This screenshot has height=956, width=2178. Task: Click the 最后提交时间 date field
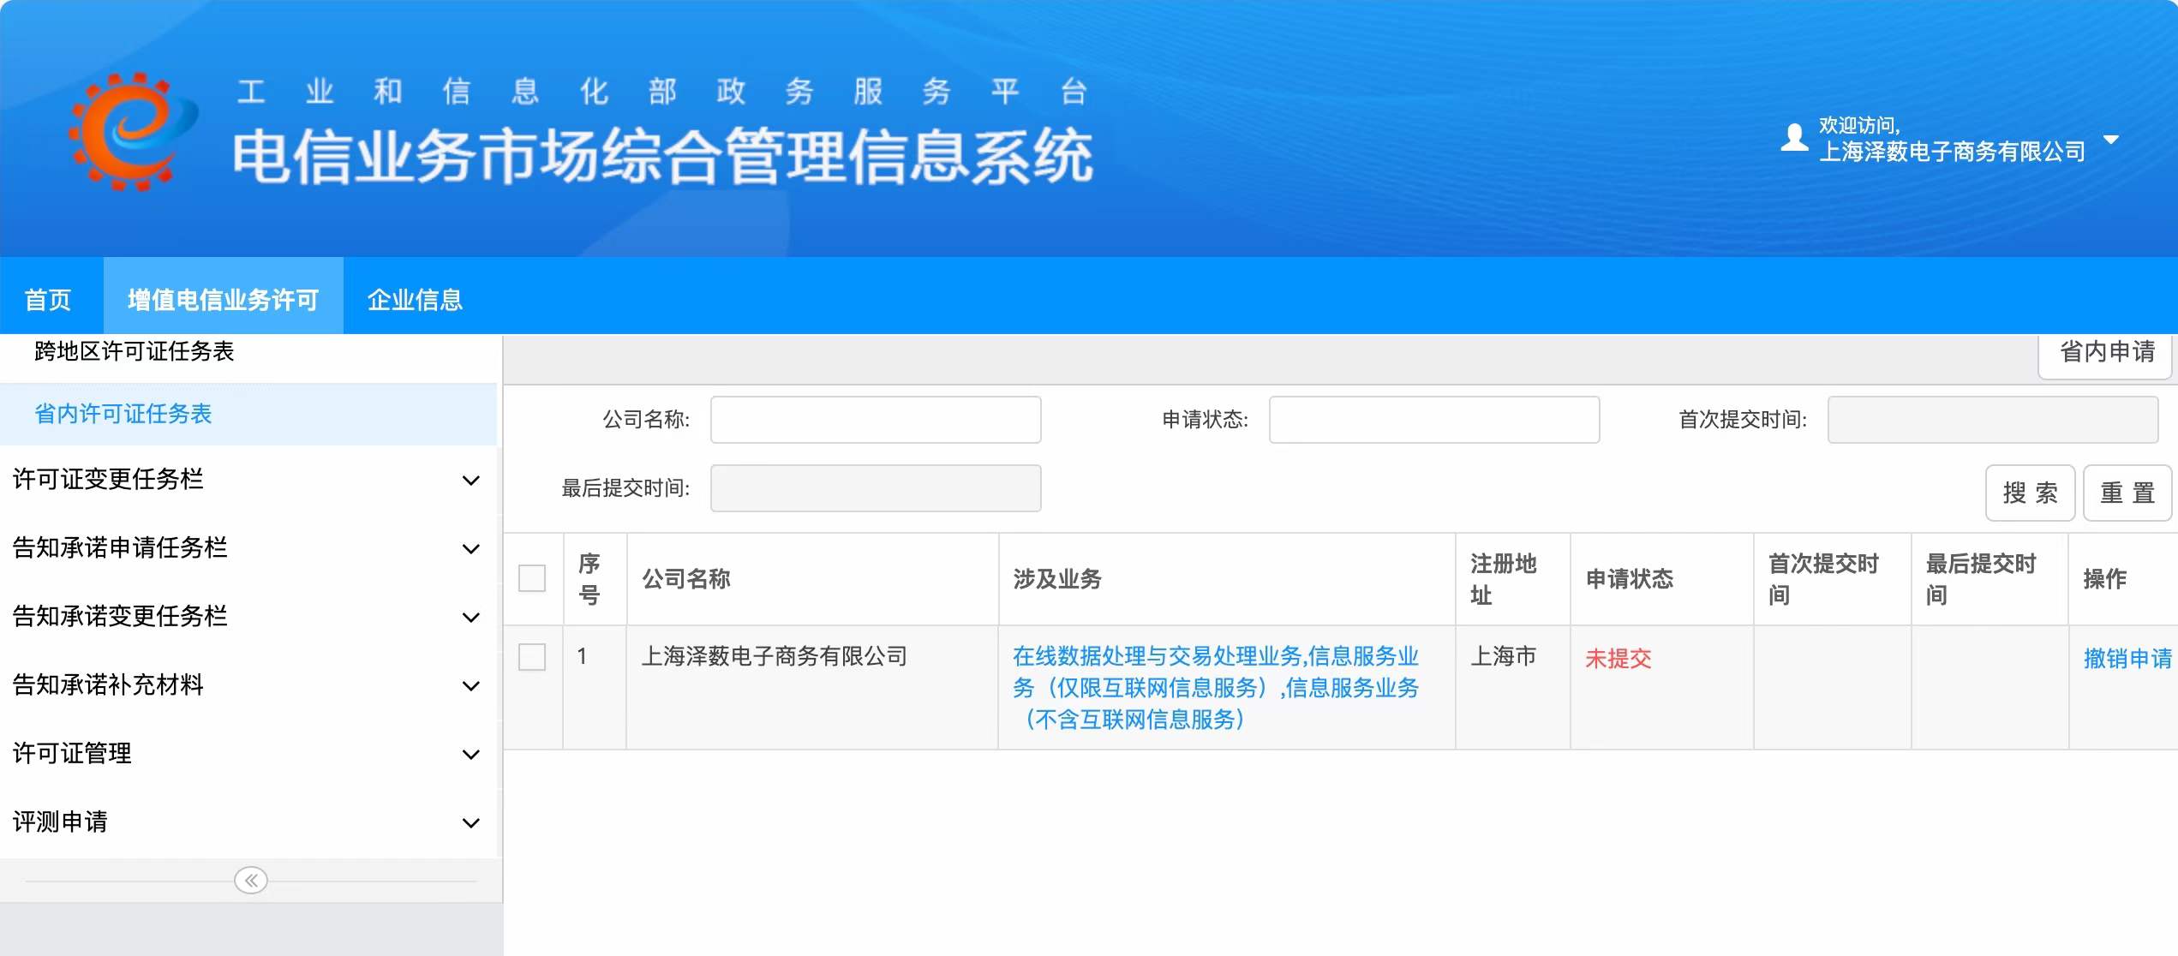(x=876, y=488)
